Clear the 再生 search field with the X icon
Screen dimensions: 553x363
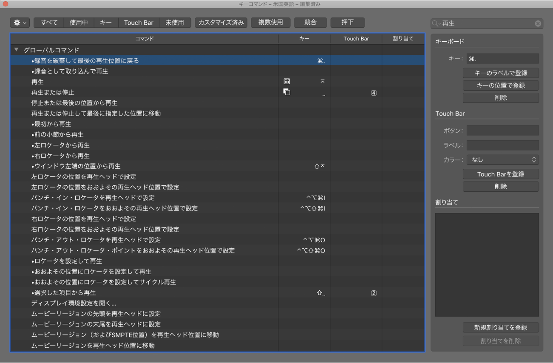(x=537, y=23)
